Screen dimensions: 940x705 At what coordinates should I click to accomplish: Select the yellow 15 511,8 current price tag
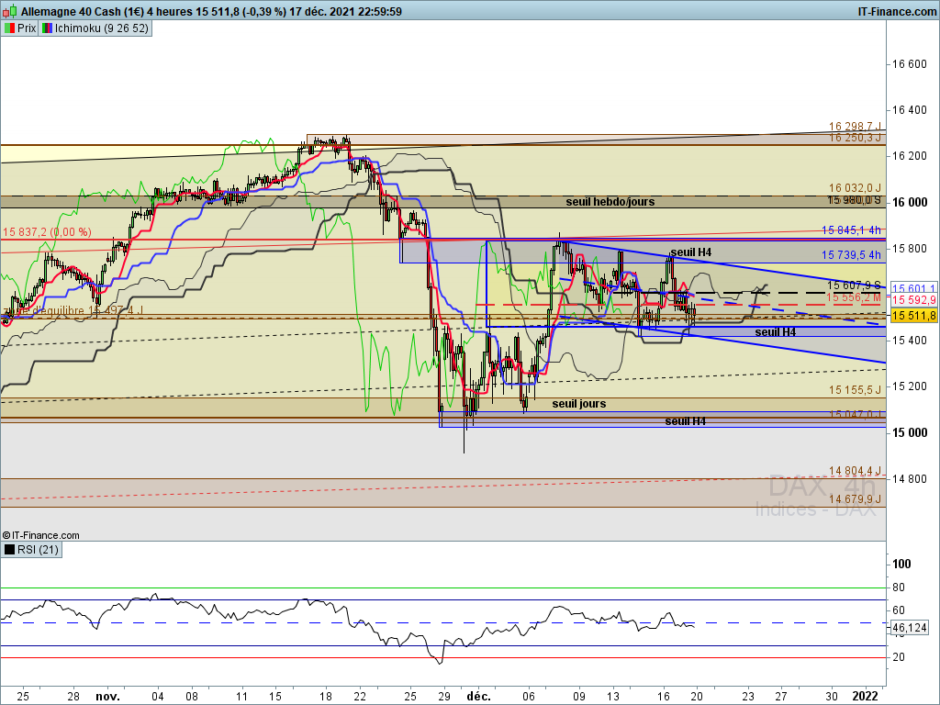coord(913,316)
